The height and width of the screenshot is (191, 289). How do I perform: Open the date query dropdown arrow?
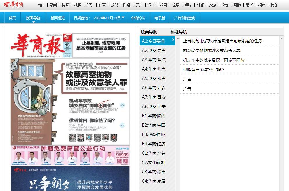123,17
